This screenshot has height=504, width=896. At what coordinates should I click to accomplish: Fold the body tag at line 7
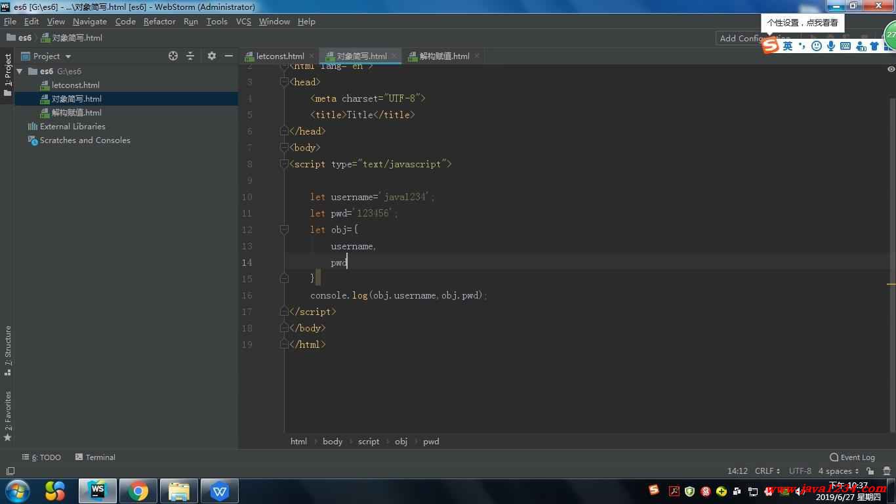pyautogui.click(x=284, y=148)
